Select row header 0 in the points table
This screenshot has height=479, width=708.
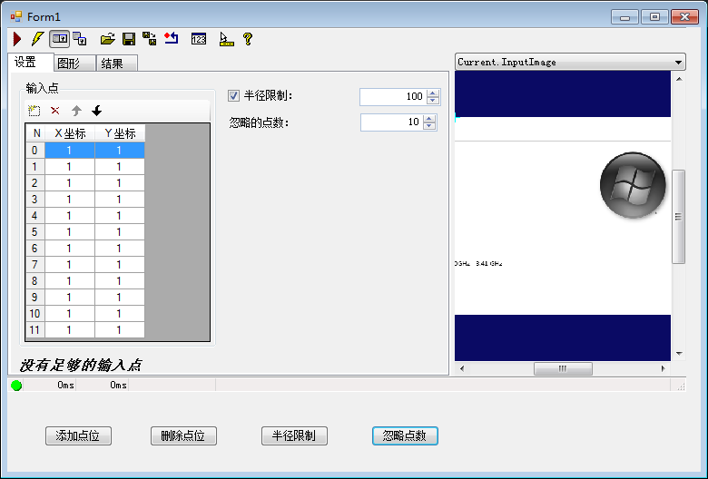35,151
